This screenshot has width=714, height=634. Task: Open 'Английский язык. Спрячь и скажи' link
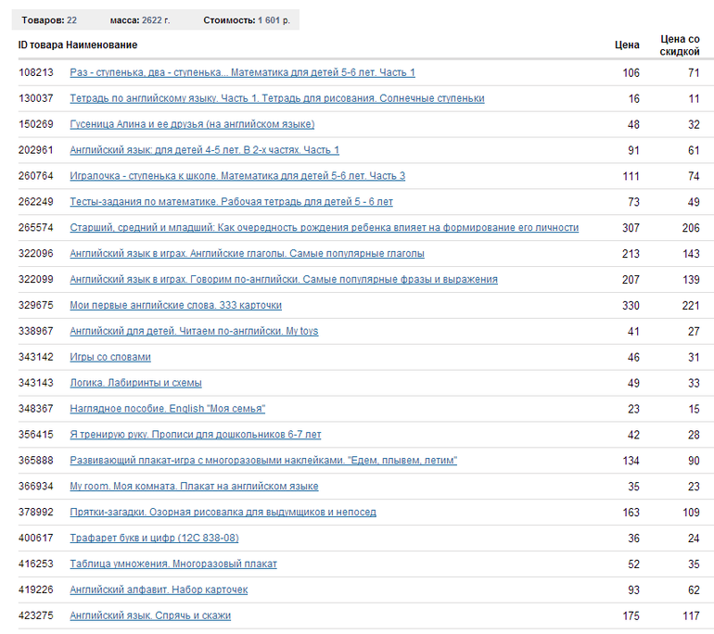(x=150, y=615)
